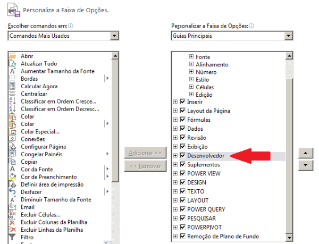Image resolution: width=319 pixels, height=244 pixels.
Task: Uncheck the Revisão checkbox
Action: pos(183,138)
